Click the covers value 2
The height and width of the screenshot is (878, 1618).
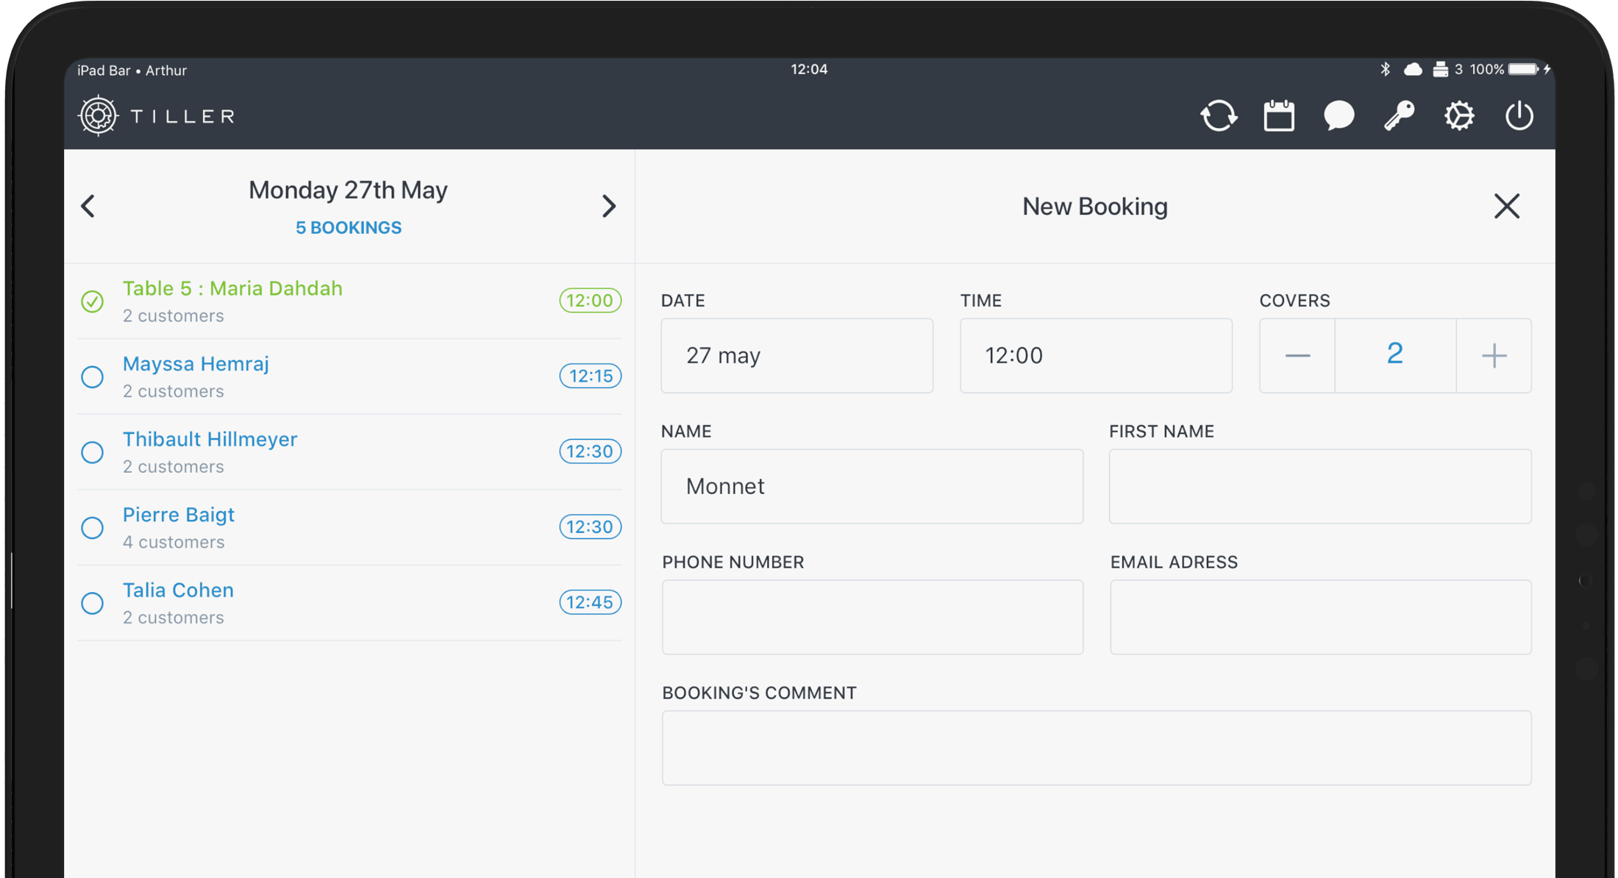1395,354
